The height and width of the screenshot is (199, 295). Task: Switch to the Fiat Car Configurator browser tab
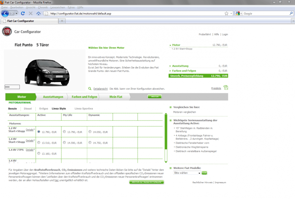point(29,21)
